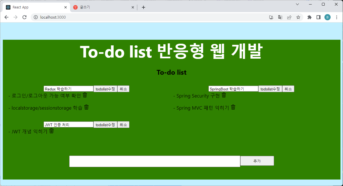Click 취소 next to JWT 인증 처리
The image size is (343, 186).
[x=123, y=125]
